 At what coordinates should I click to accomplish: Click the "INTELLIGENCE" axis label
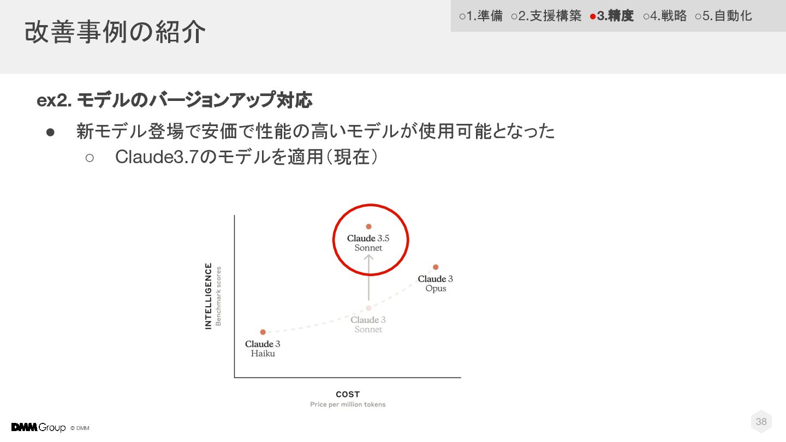(x=208, y=296)
